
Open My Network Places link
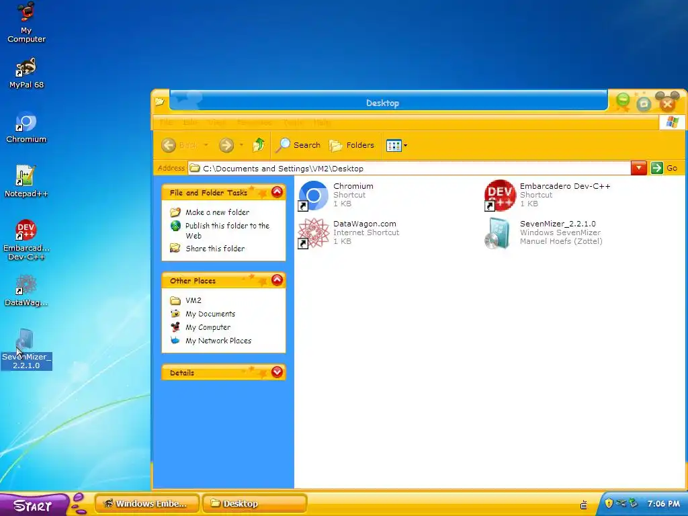218,341
